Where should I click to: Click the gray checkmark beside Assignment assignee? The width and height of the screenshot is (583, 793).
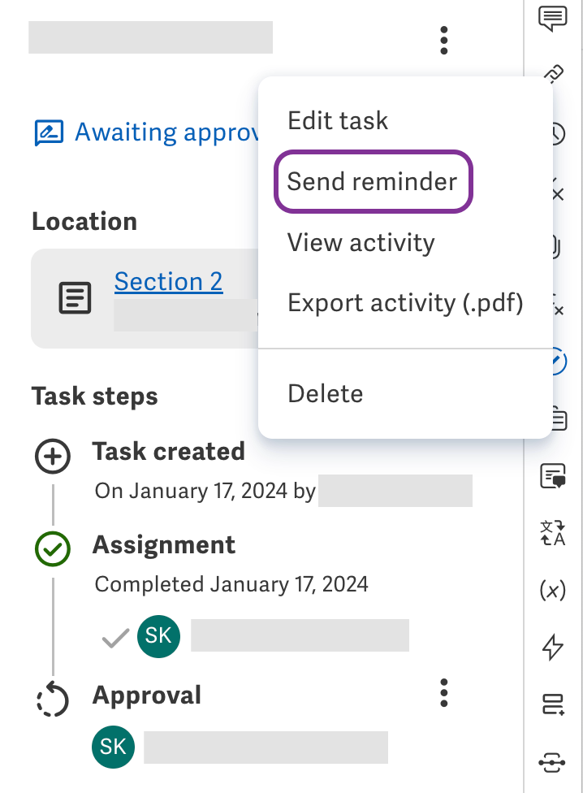pyautogui.click(x=115, y=639)
